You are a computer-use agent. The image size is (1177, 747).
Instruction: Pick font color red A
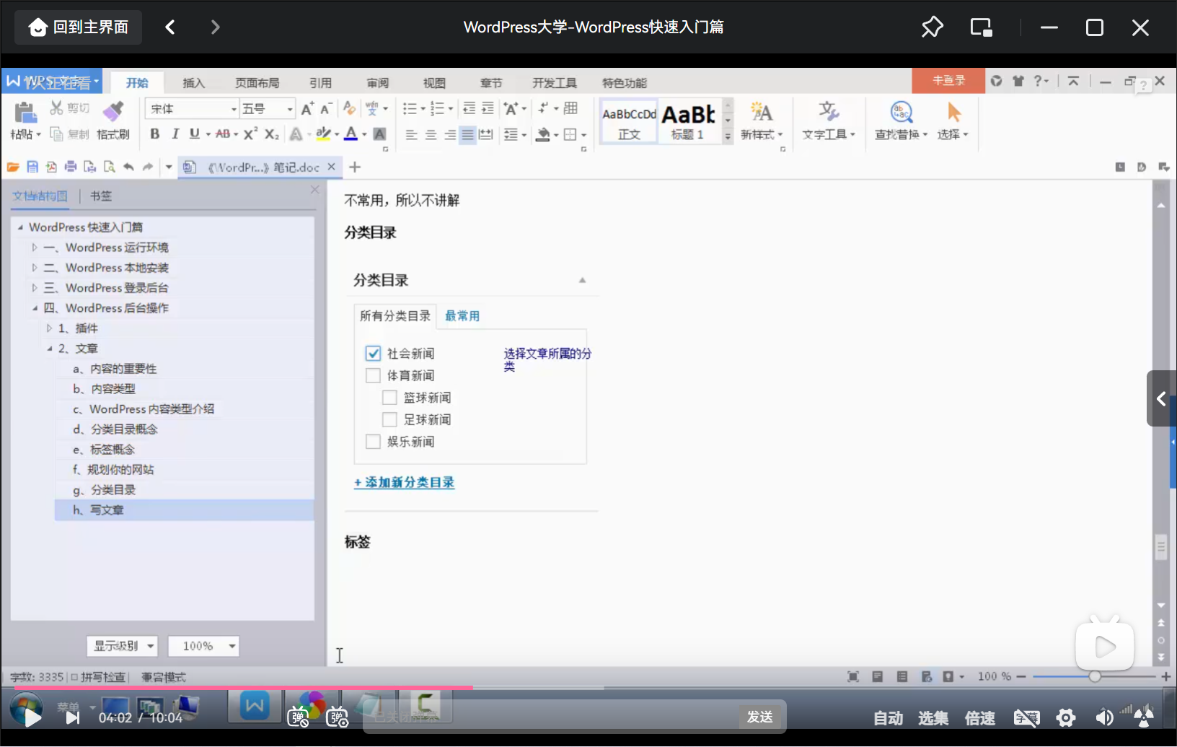point(351,134)
